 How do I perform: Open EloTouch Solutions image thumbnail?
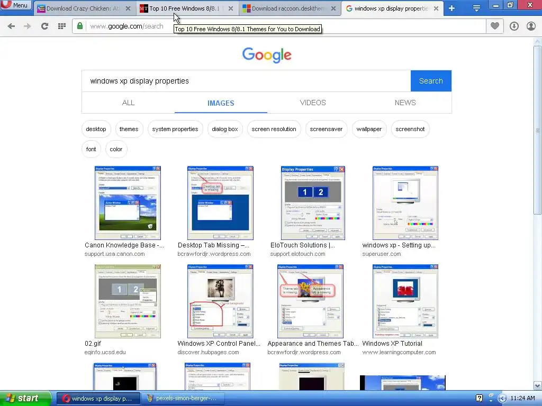313,203
